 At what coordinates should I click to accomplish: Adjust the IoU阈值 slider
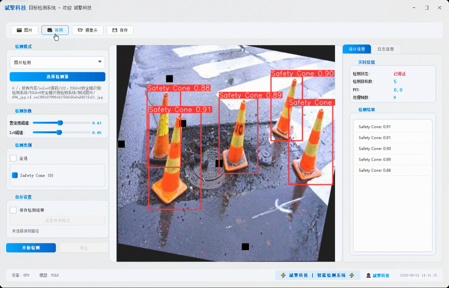[59, 132]
